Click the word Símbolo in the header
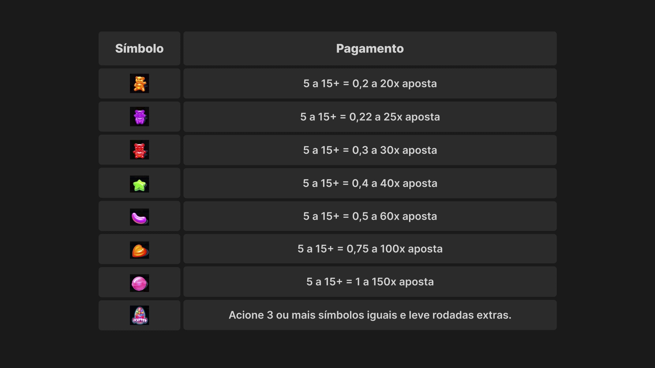 [x=139, y=48]
